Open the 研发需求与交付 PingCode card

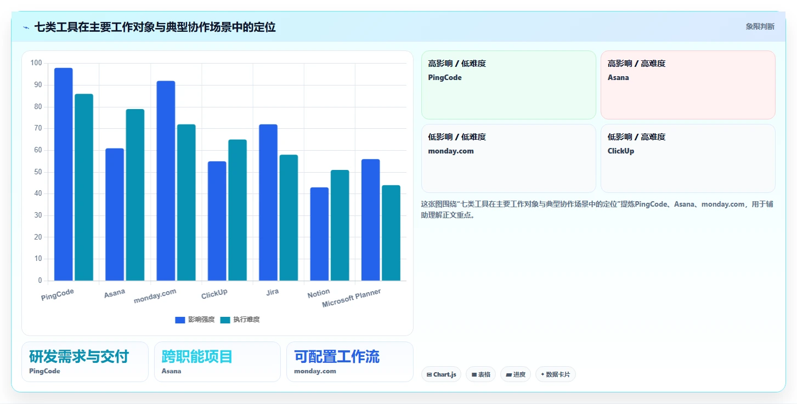[85, 362]
